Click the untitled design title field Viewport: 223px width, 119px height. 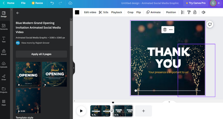(150, 3)
